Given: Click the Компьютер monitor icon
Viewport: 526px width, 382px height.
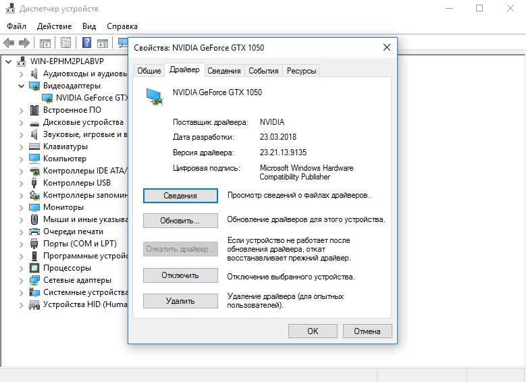Looking at the screenshot, I should (34, 159).
